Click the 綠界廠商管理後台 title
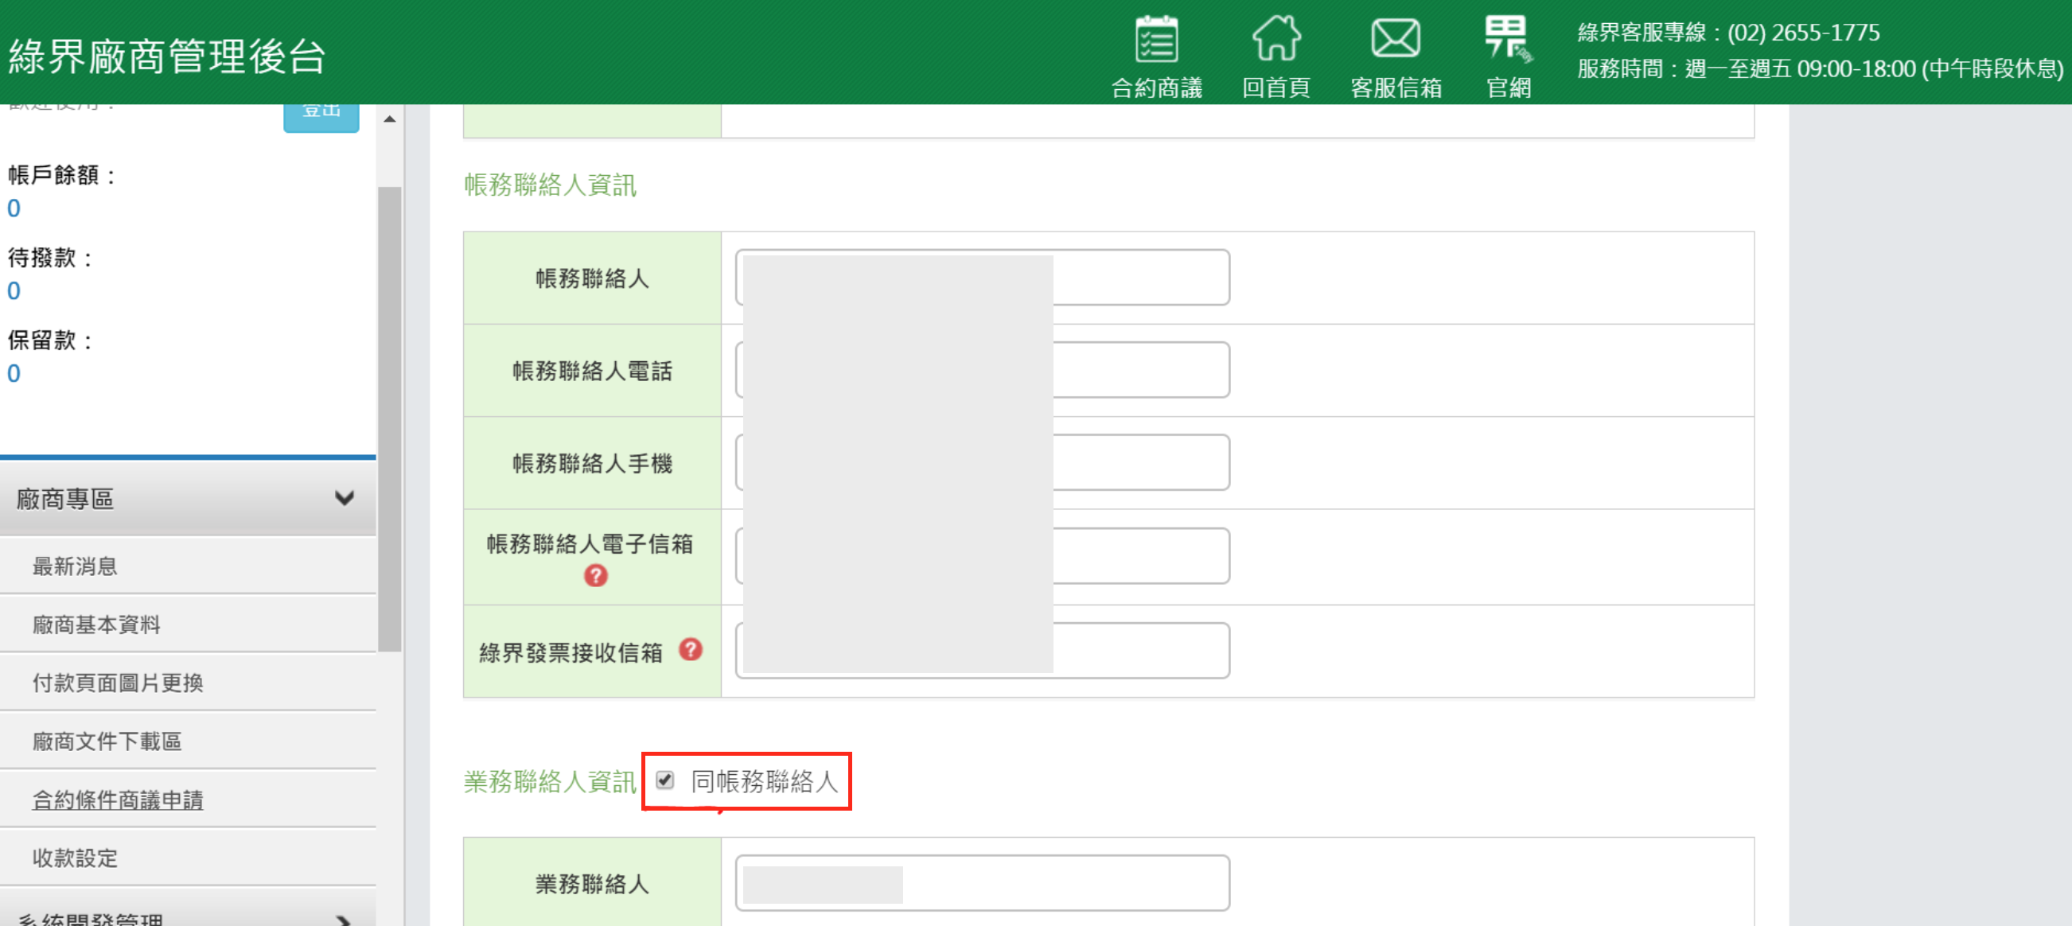Viewport: 2072px width, 926px height. (166, 56)
